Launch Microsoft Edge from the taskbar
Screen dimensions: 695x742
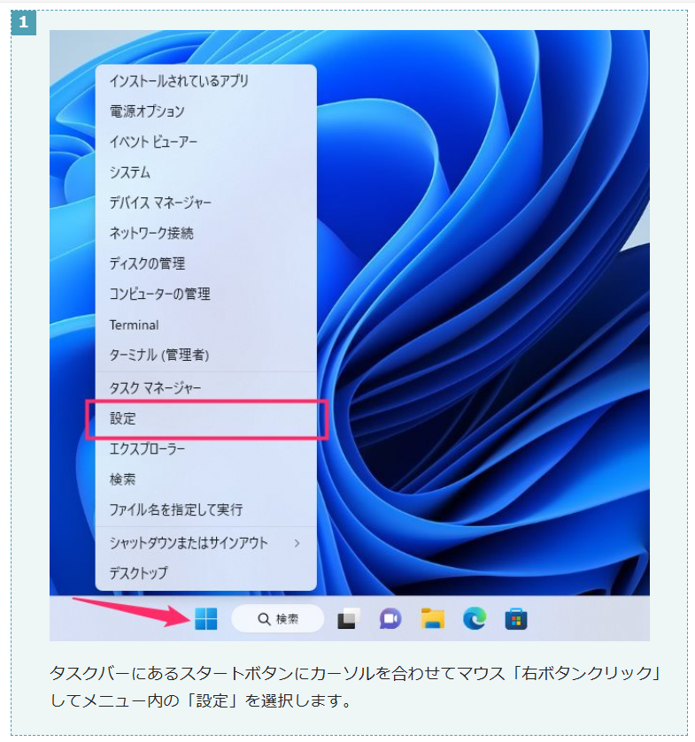point(475,618)
